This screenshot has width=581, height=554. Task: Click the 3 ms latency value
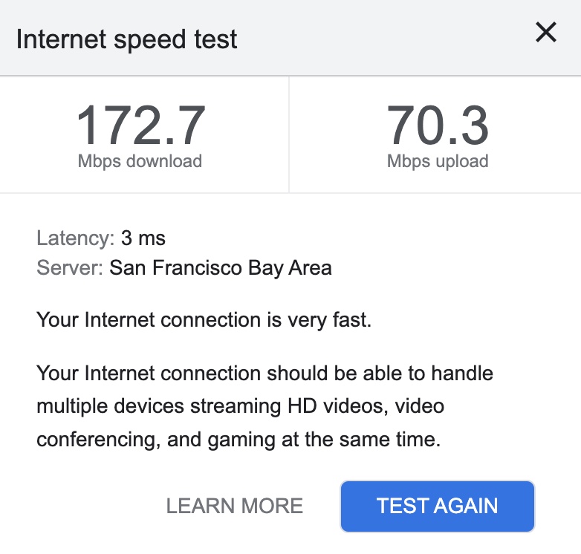tap(143, 238)
